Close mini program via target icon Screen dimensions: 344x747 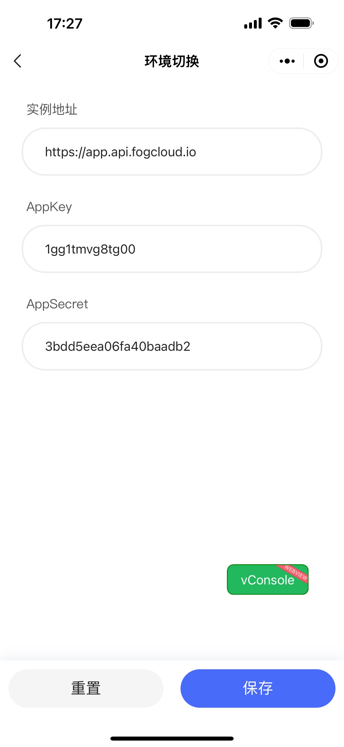(x=321, y=61)
